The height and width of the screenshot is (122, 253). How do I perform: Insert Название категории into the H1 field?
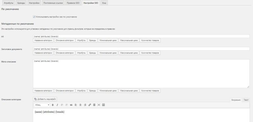[43, 41]
